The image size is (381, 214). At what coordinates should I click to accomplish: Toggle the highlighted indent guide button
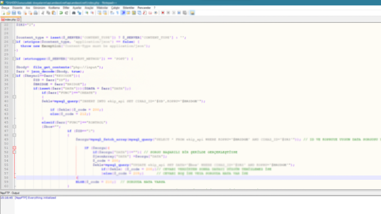pyautogui.click(x=123, y=12)
